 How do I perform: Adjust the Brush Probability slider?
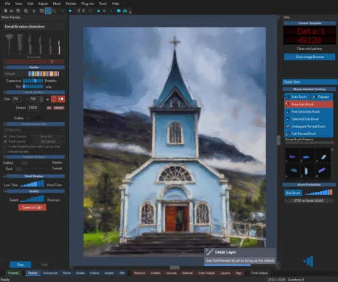(x=318, y=193)
